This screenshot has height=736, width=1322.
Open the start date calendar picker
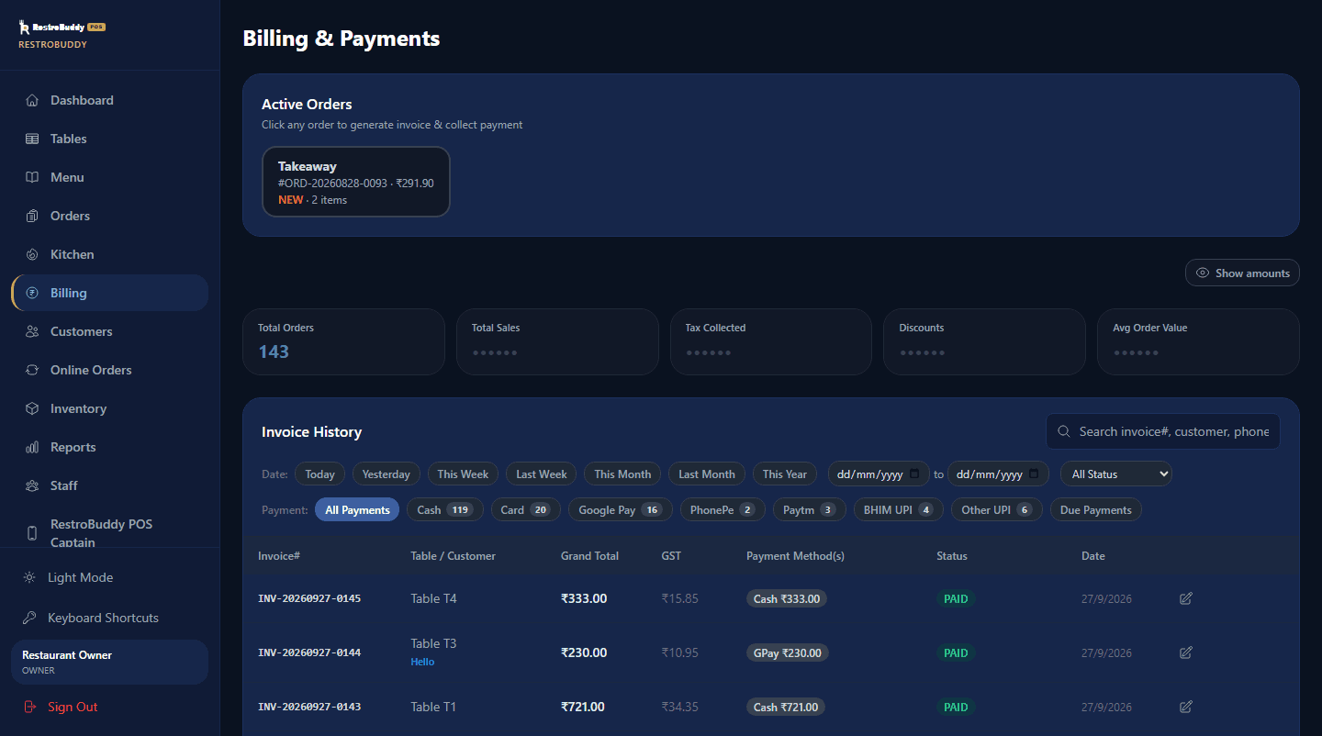click(915, 474)
